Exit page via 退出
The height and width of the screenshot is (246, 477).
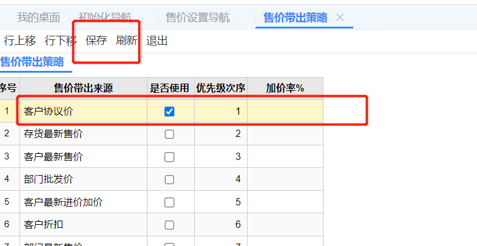tap(157, 41)
